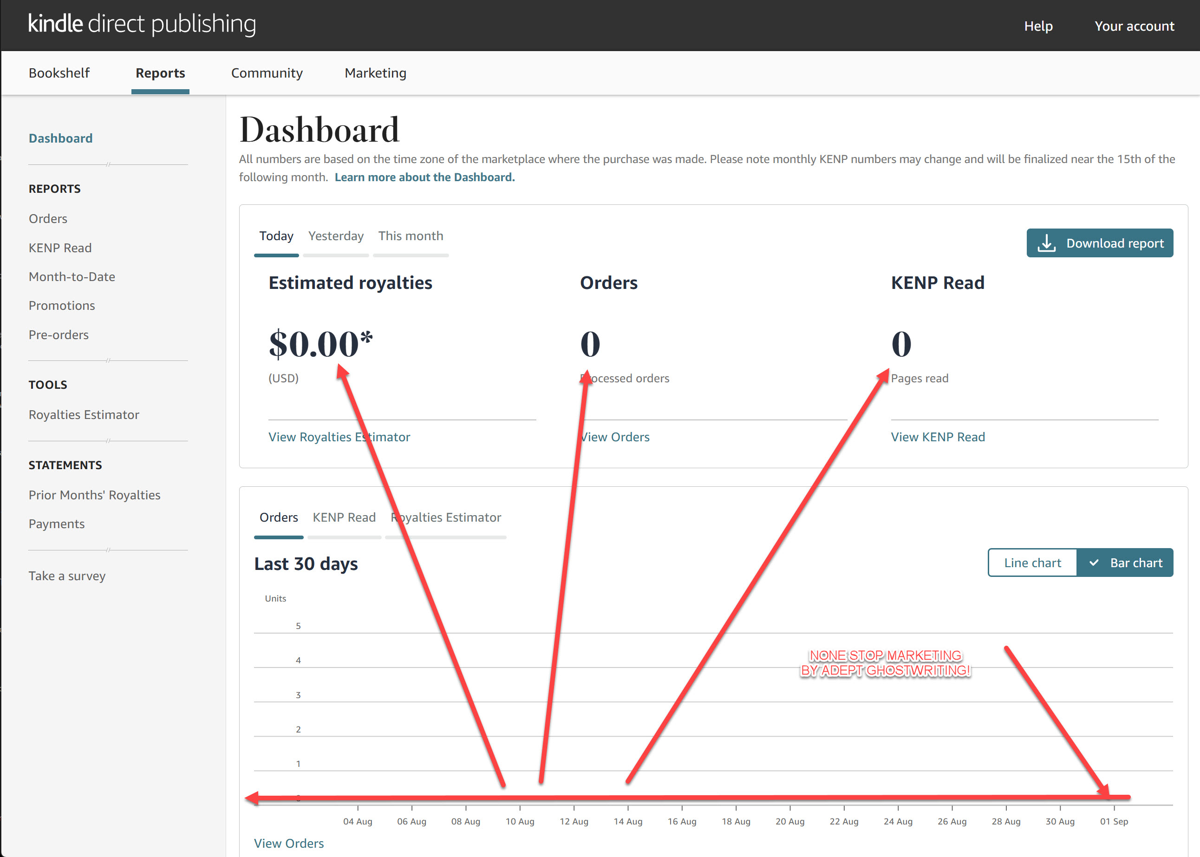Click the Last 30 days heading

click(306, 564)
